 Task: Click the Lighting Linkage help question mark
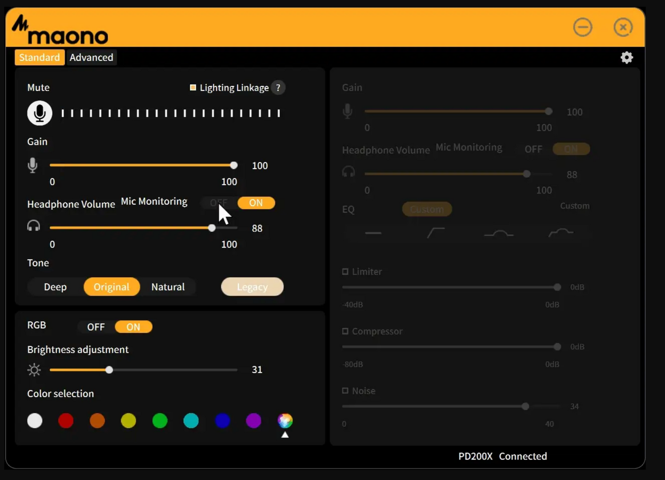pyautogui.click(x=278, y=87)
